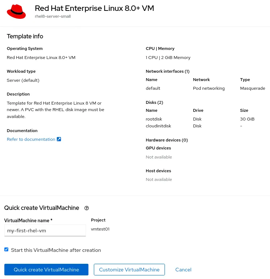Open the Refer to documentation link
This screenshot has height=279, width=270.
click(x=31, y=139)
